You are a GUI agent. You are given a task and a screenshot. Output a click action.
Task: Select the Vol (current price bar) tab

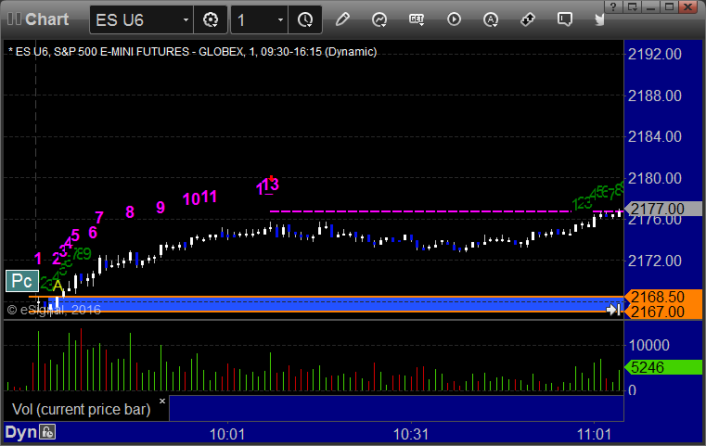click(80, 408)
